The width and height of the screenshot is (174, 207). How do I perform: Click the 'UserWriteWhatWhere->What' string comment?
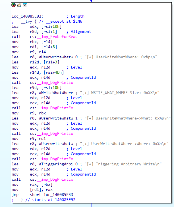[x=128, y=118]
